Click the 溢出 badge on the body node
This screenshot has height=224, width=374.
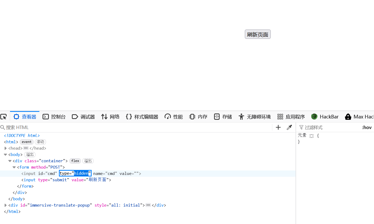coord(30,154)
